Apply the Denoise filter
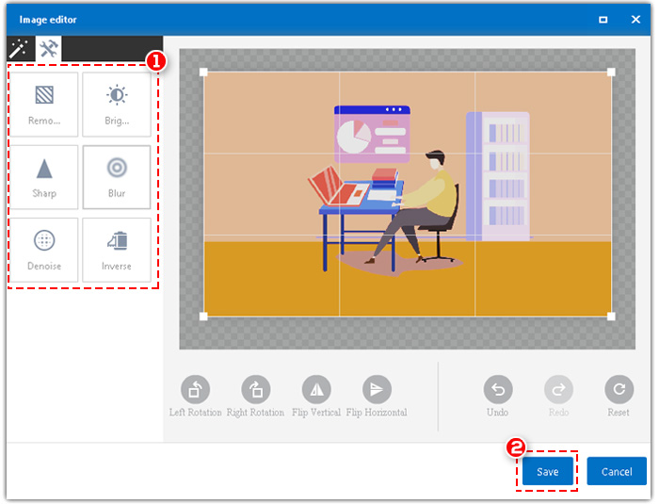659x504 pixels. 44,250
